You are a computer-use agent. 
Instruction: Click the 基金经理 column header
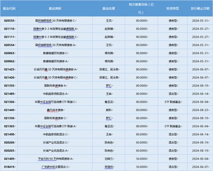pos(109,8)
